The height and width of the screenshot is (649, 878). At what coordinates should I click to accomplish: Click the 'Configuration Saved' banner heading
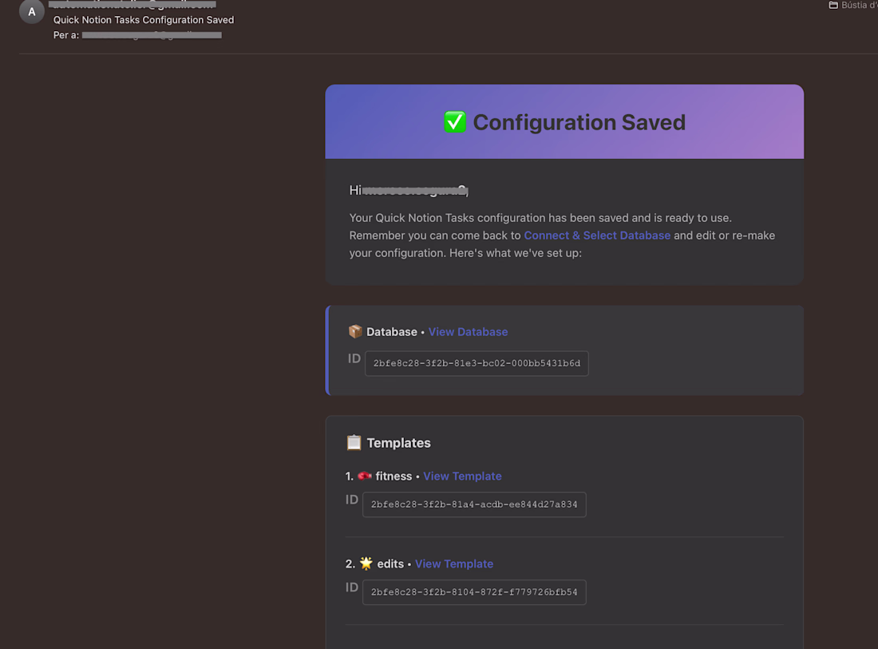(579, 122)
